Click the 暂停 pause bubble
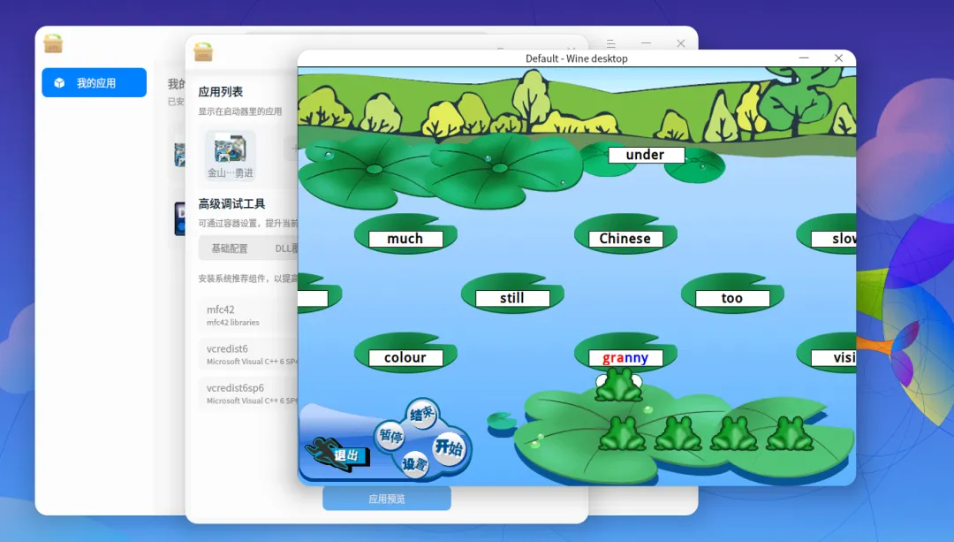 [x=390, y=436]
